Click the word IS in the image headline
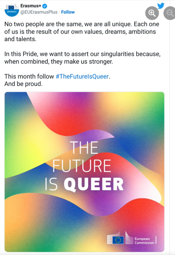175x255 pixels. 53,184
